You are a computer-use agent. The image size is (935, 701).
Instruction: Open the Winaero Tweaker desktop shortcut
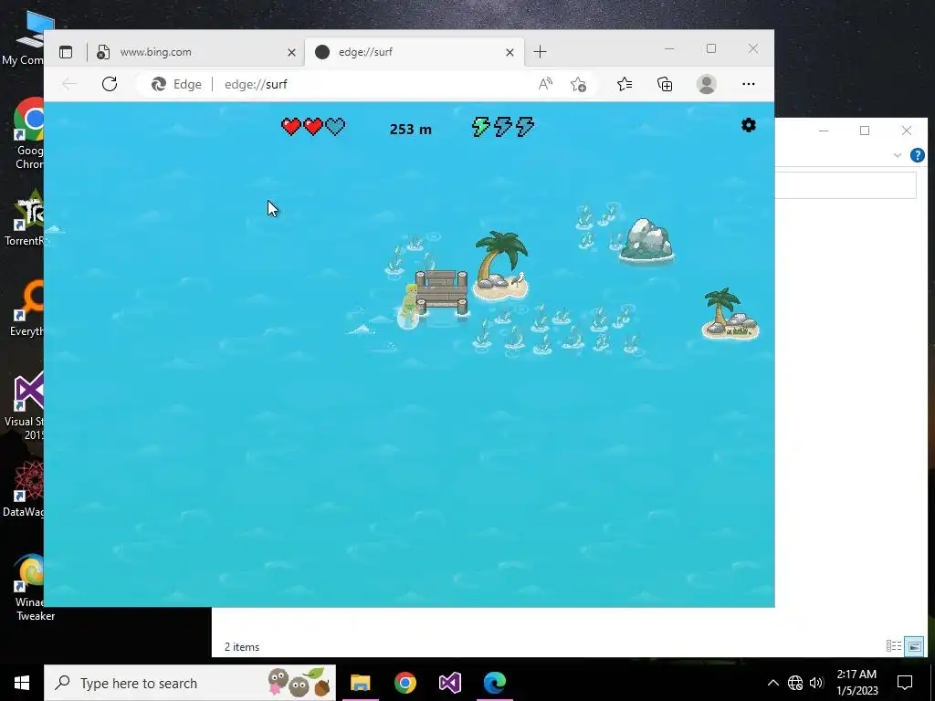point(30,587)
